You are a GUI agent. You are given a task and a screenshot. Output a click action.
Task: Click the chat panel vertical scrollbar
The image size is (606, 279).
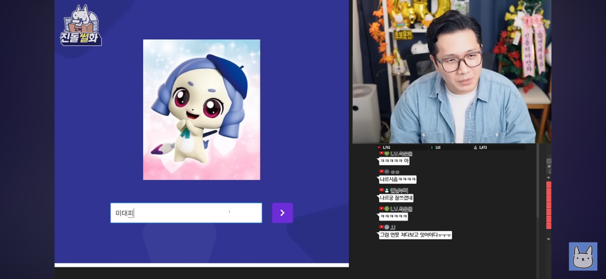(x=537, y=181)
